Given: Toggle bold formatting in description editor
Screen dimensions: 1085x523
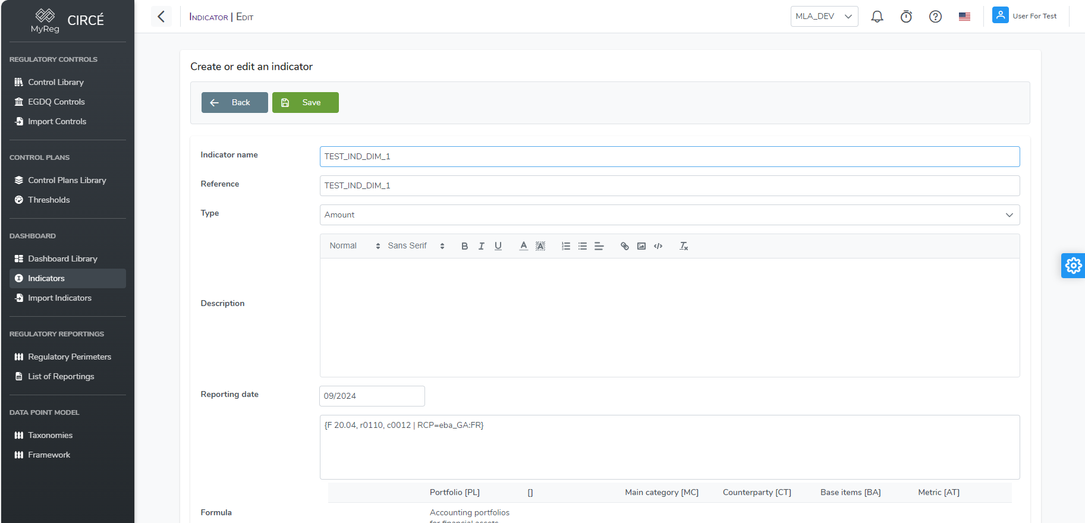Looking at the screenshot, I should (464, 246).
